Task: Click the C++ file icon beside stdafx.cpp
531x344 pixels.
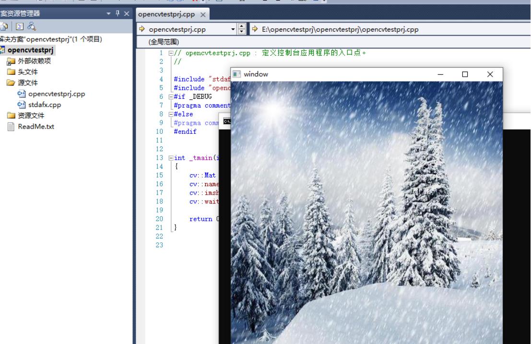Action: point(21,105)
